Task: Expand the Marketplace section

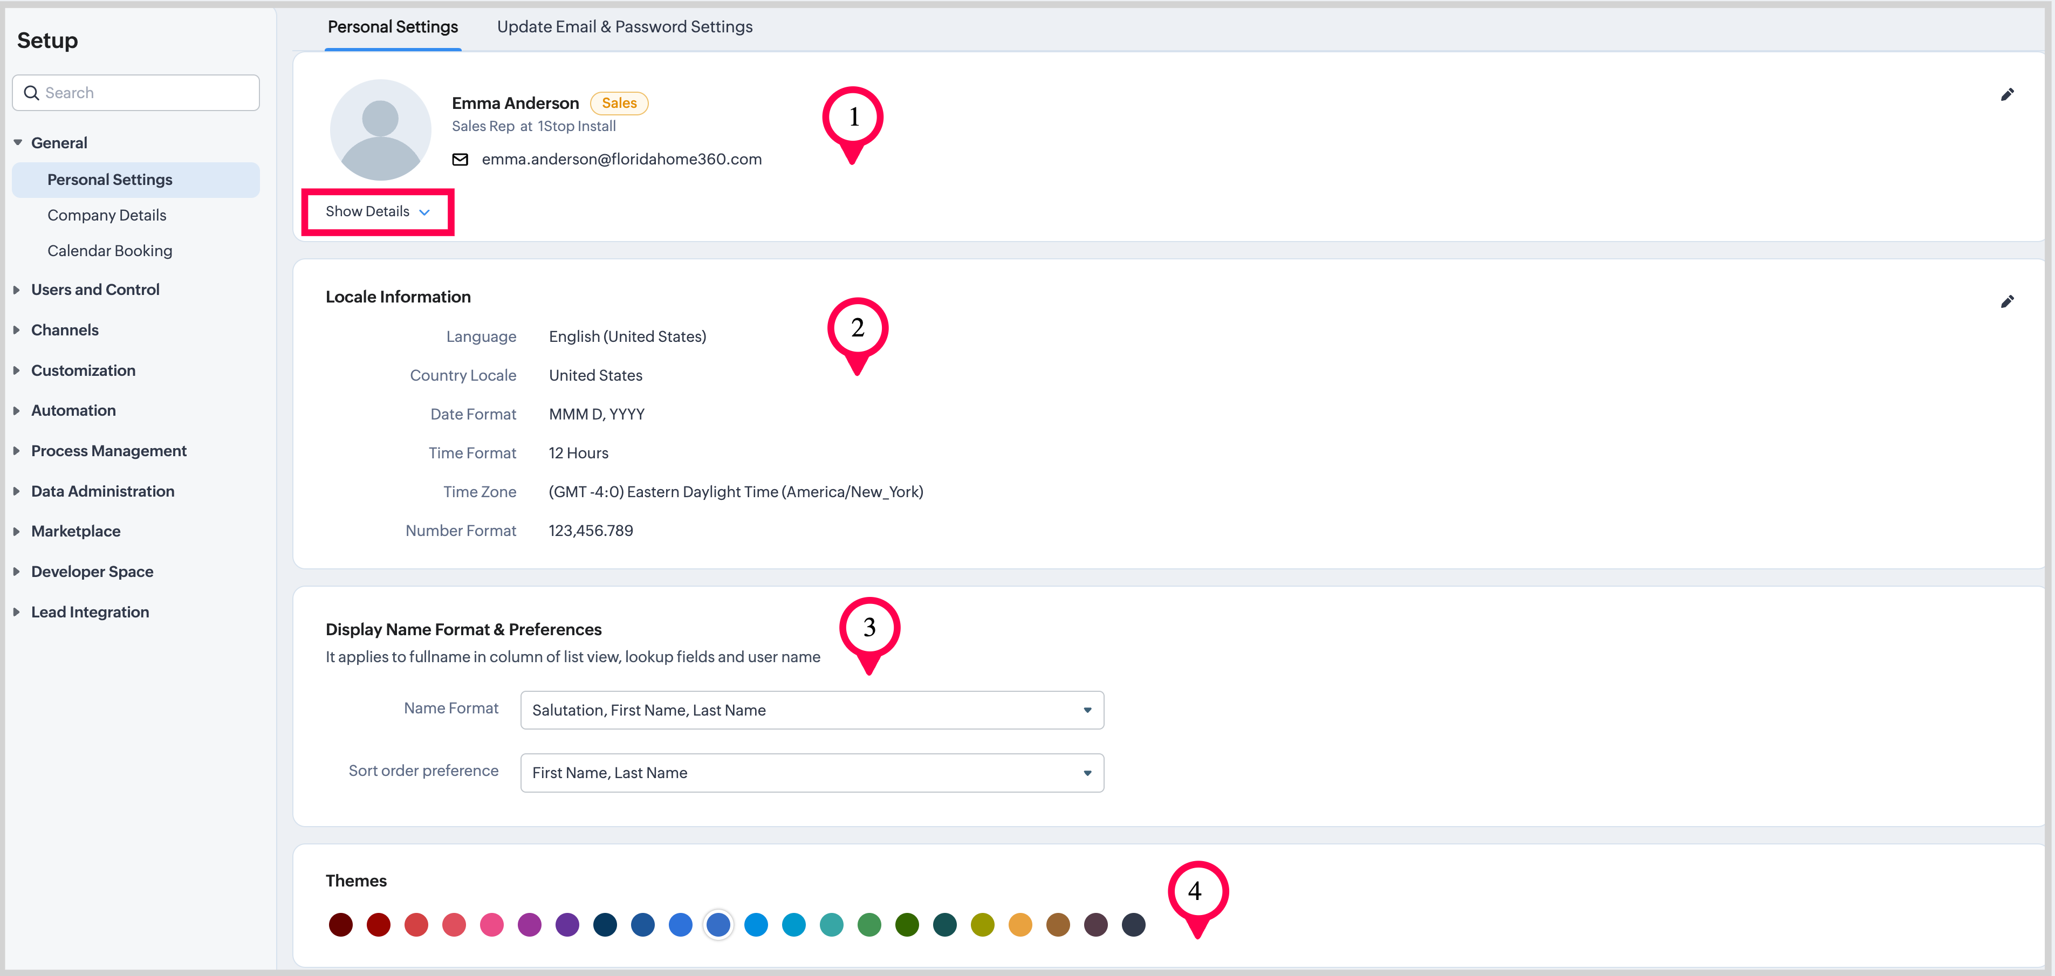Action: 76,531
